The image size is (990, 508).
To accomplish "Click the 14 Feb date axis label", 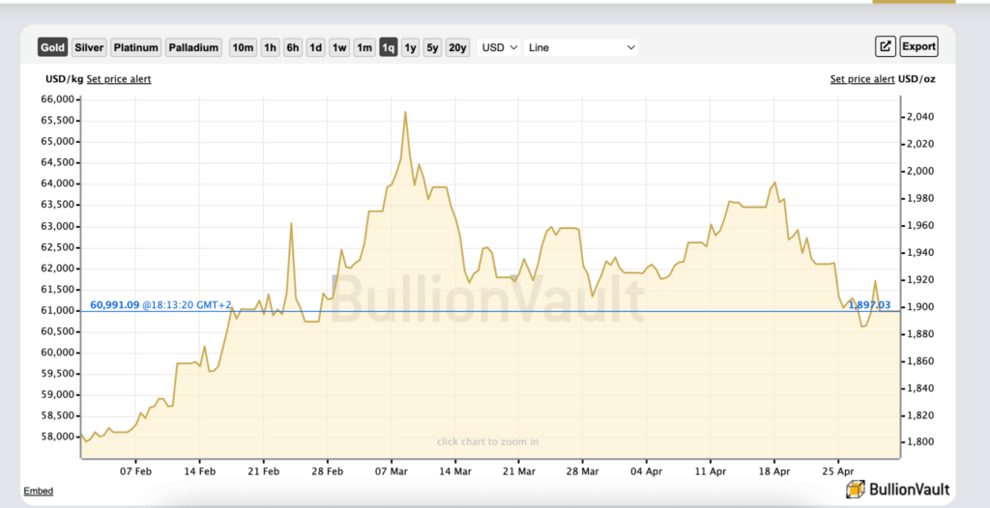I will 199,470.
